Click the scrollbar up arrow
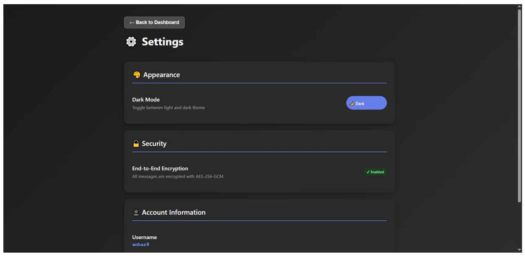The height and width of the screenshot is (256, 525). coord(520,7)
